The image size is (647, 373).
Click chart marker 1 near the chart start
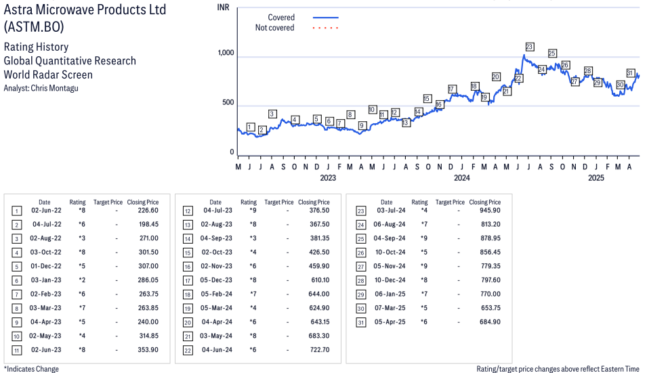coord(251,127)
